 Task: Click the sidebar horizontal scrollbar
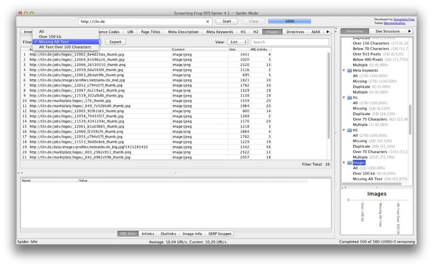pos(372,184)
